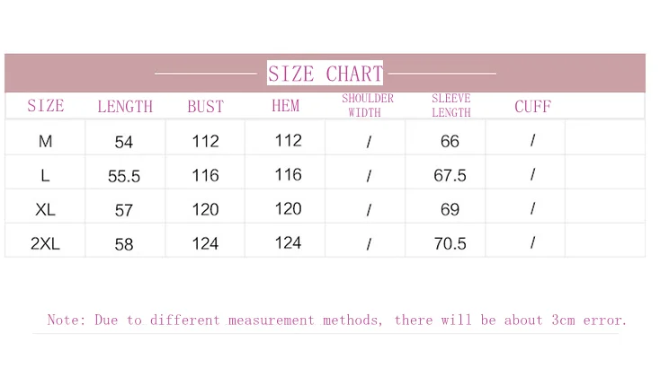
Task: Select sleeve length value 67.5
Action: coord(450,175)
